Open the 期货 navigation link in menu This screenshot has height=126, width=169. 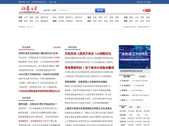tap(117, 17)
